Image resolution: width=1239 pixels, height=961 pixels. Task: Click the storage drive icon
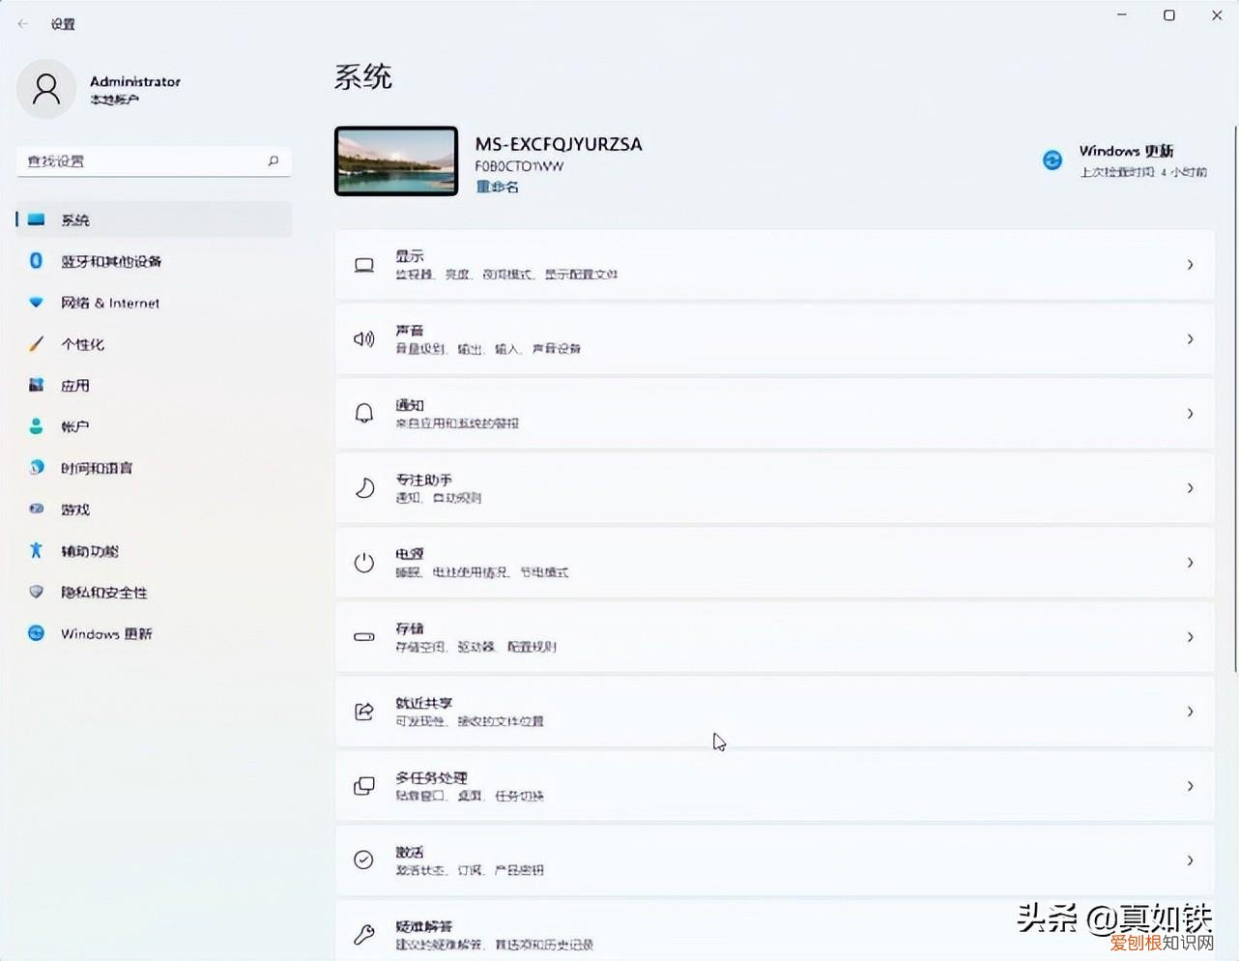click(364, 637)
